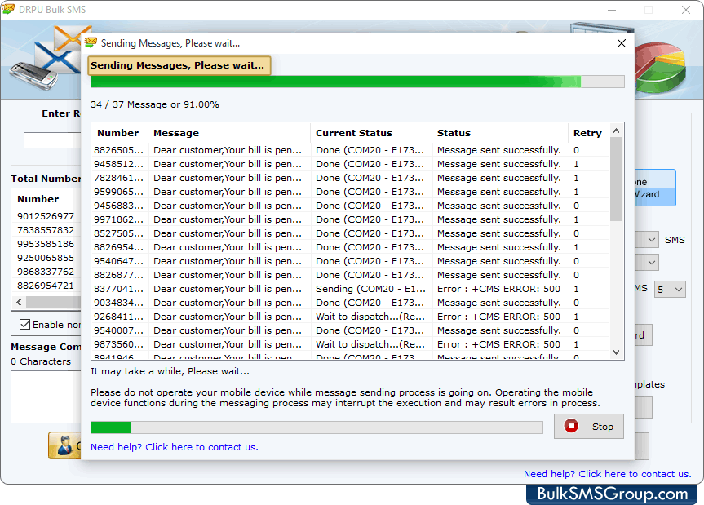The height and width of the screenshot is (505, 704).
Task: Click the red stop icon beside Stop
Action: point(571,426)
